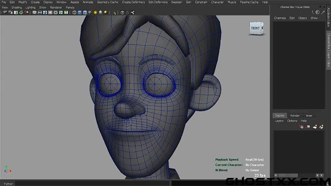The height and width of the screenshot is (186, 331).
Task: Open the viewport Panels menu
Action: tap(70, 8)
